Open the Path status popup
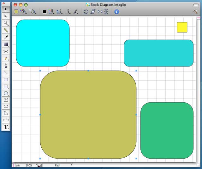Viewport: 202px width, 169px height. (57, 166)
